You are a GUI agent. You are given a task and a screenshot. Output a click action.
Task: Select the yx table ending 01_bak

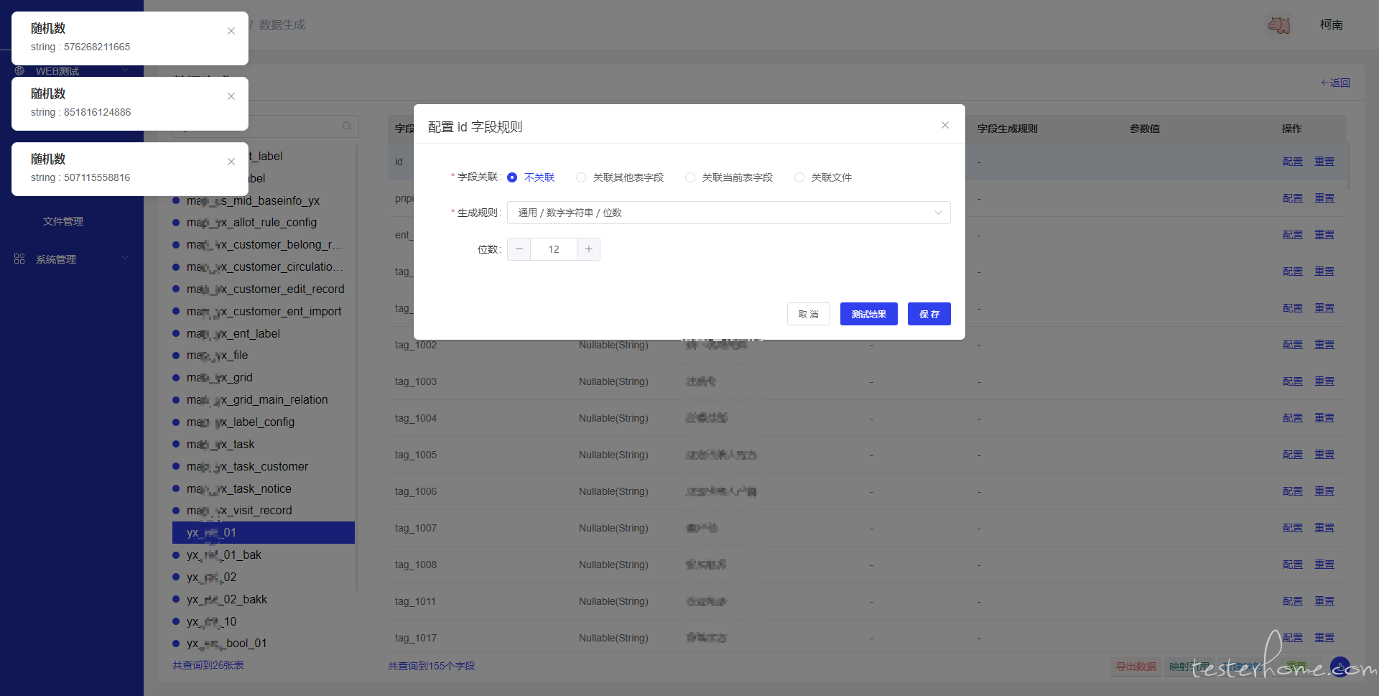click(224, 555)
